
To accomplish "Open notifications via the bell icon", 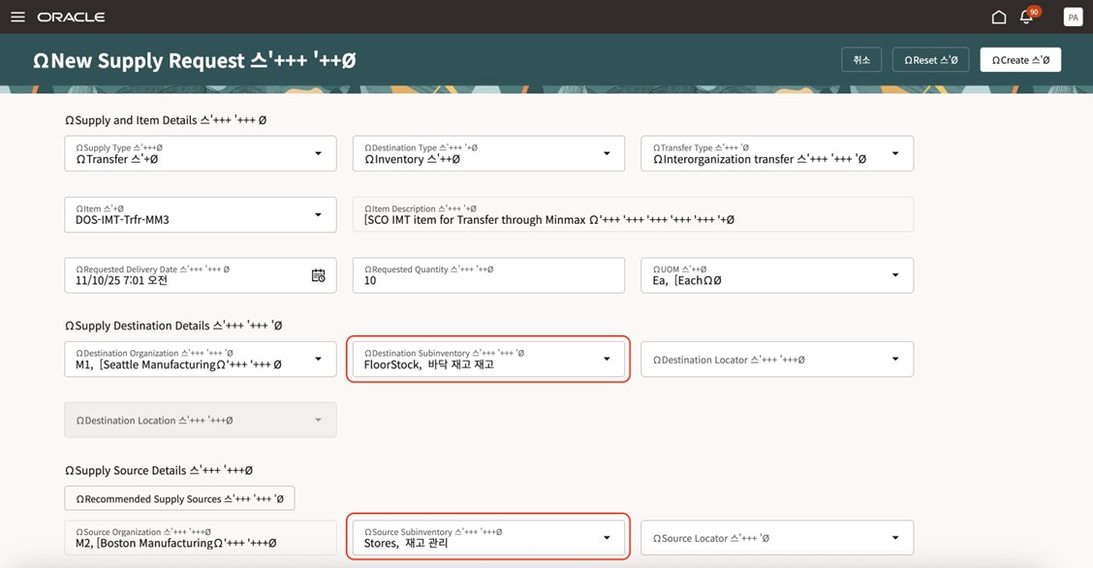I will [x=1026, y=16].
